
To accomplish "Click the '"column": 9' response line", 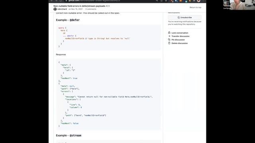I will tap(76, 107).
